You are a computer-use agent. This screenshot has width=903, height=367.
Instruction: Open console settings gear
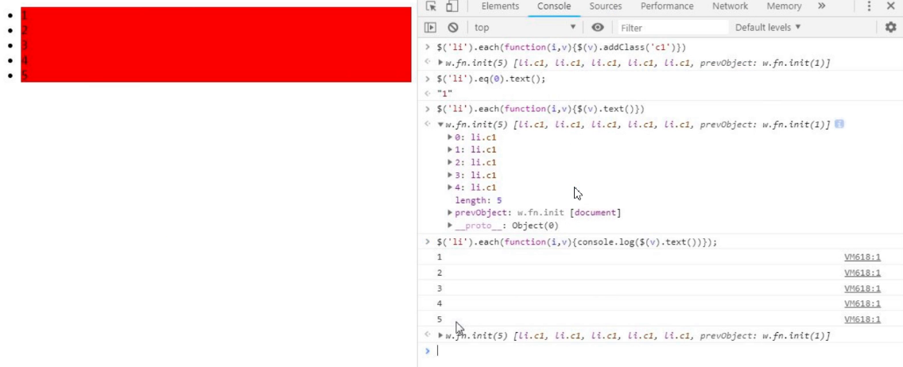pyautogui.click(x=890, y=27)
